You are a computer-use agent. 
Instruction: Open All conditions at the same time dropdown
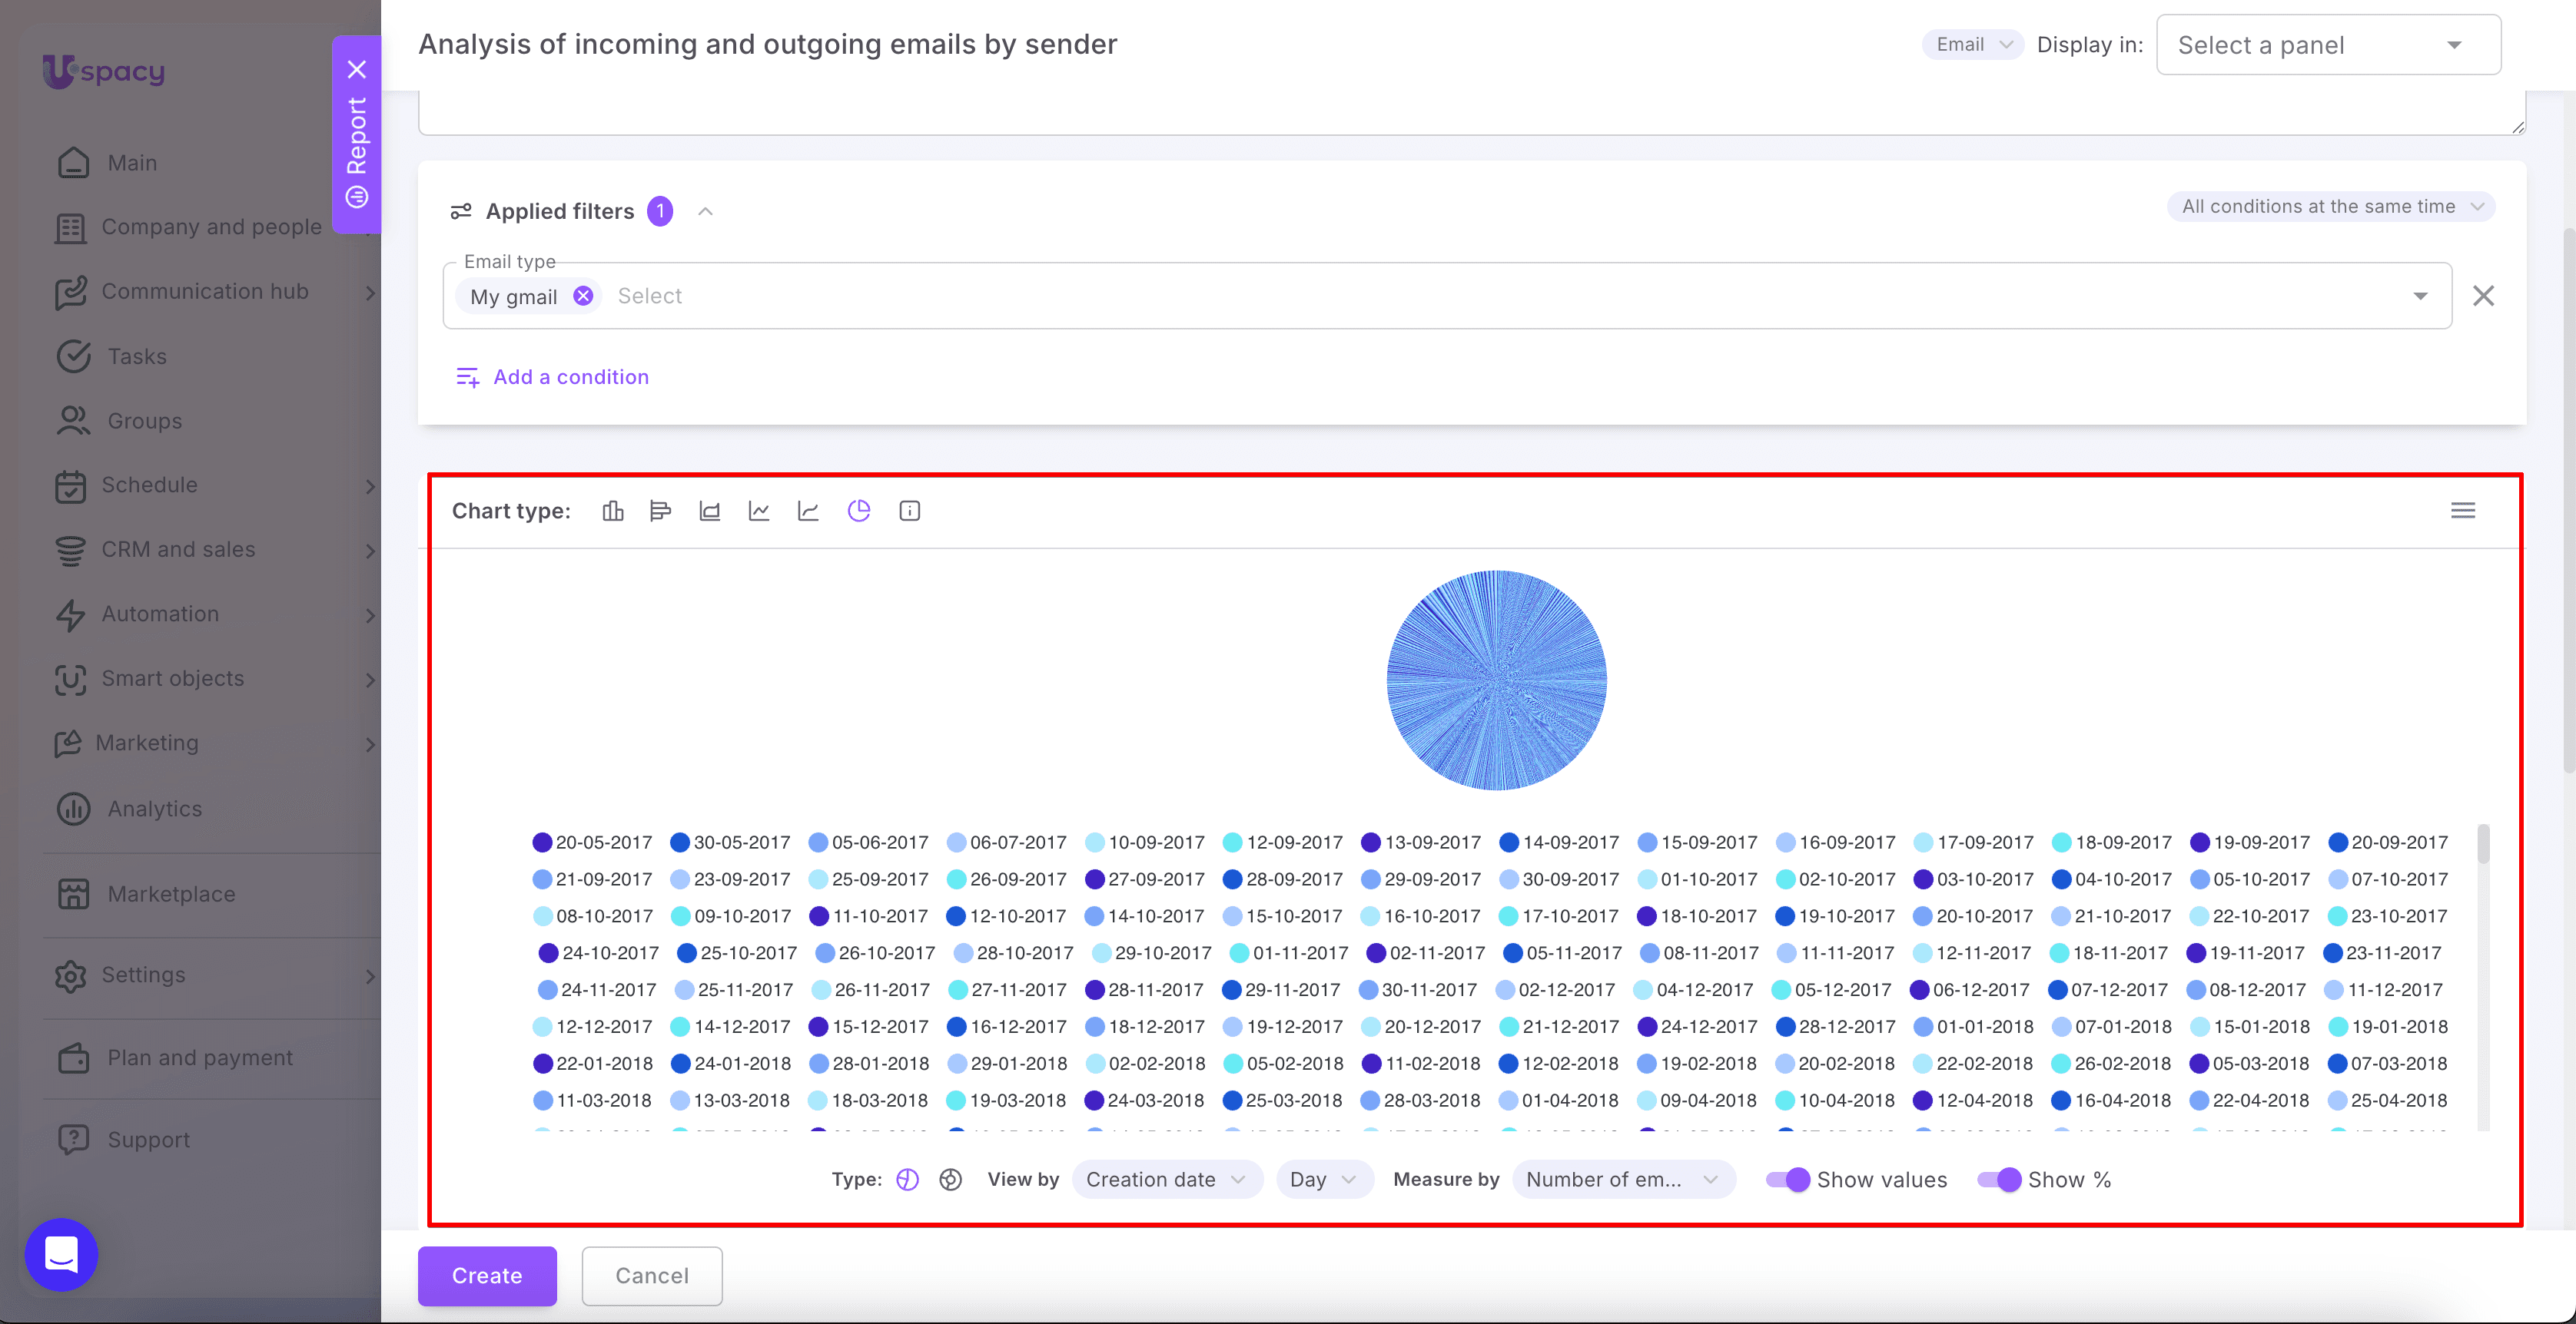click(2331, 207)
